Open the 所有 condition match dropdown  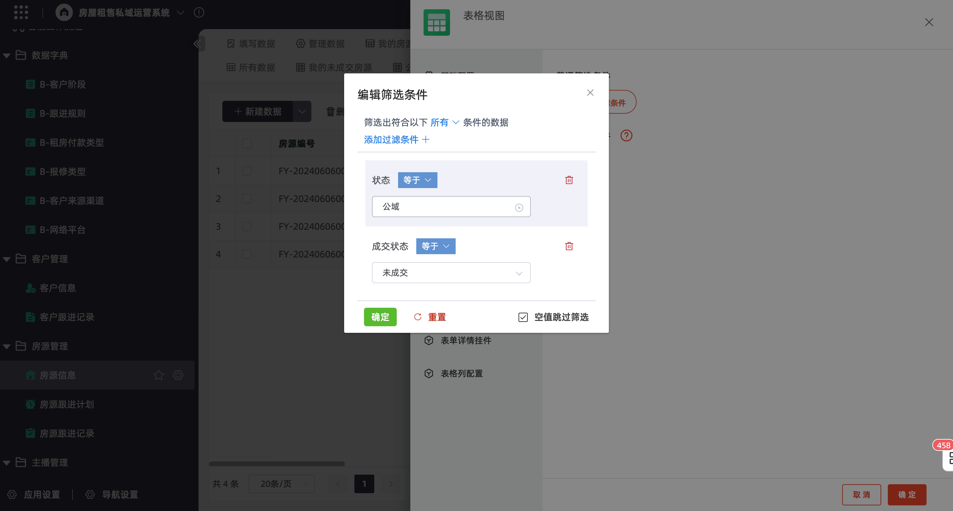coord(444,122)
